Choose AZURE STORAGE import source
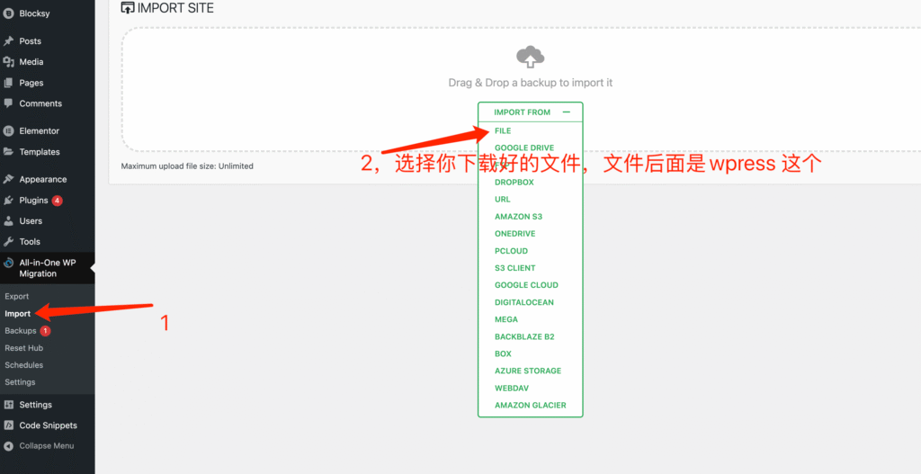Screen dimensions: 921x474 (527, 371)
